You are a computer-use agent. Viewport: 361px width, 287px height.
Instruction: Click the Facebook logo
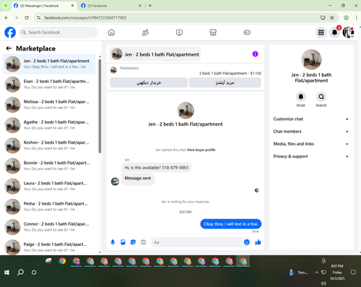click(x=10, y=32)
